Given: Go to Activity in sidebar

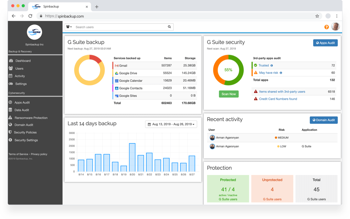Looking at the screenshot, I should [x=20, y=76].
